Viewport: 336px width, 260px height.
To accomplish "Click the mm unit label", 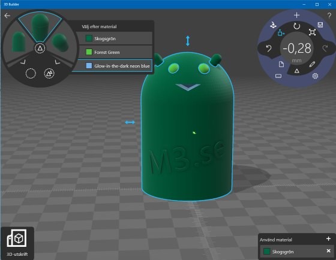I will (296, 61).
